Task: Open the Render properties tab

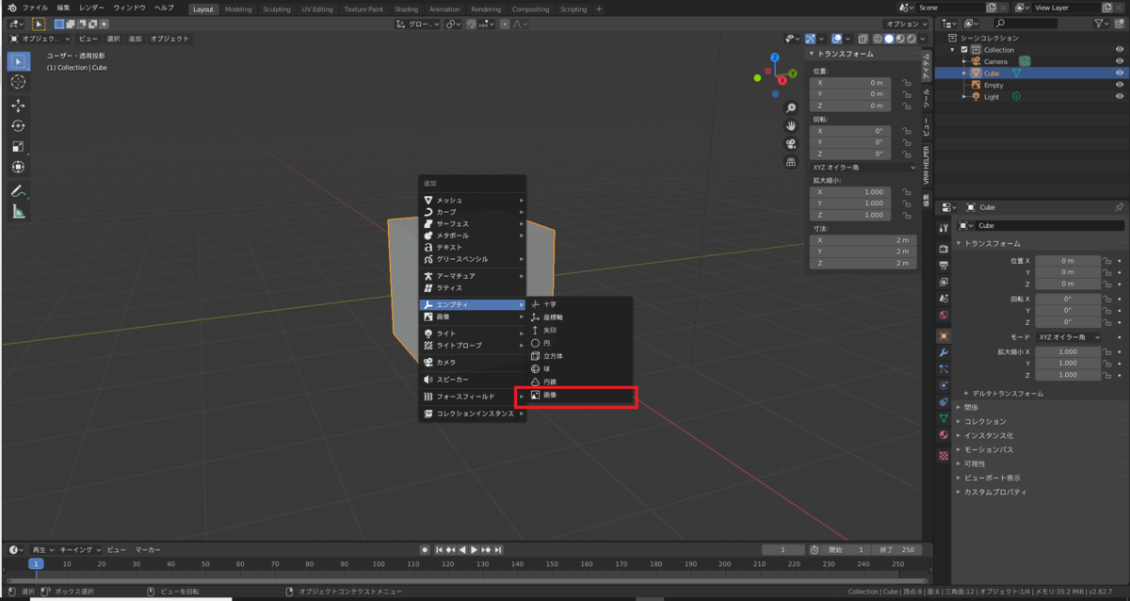Action: [944, 249]
